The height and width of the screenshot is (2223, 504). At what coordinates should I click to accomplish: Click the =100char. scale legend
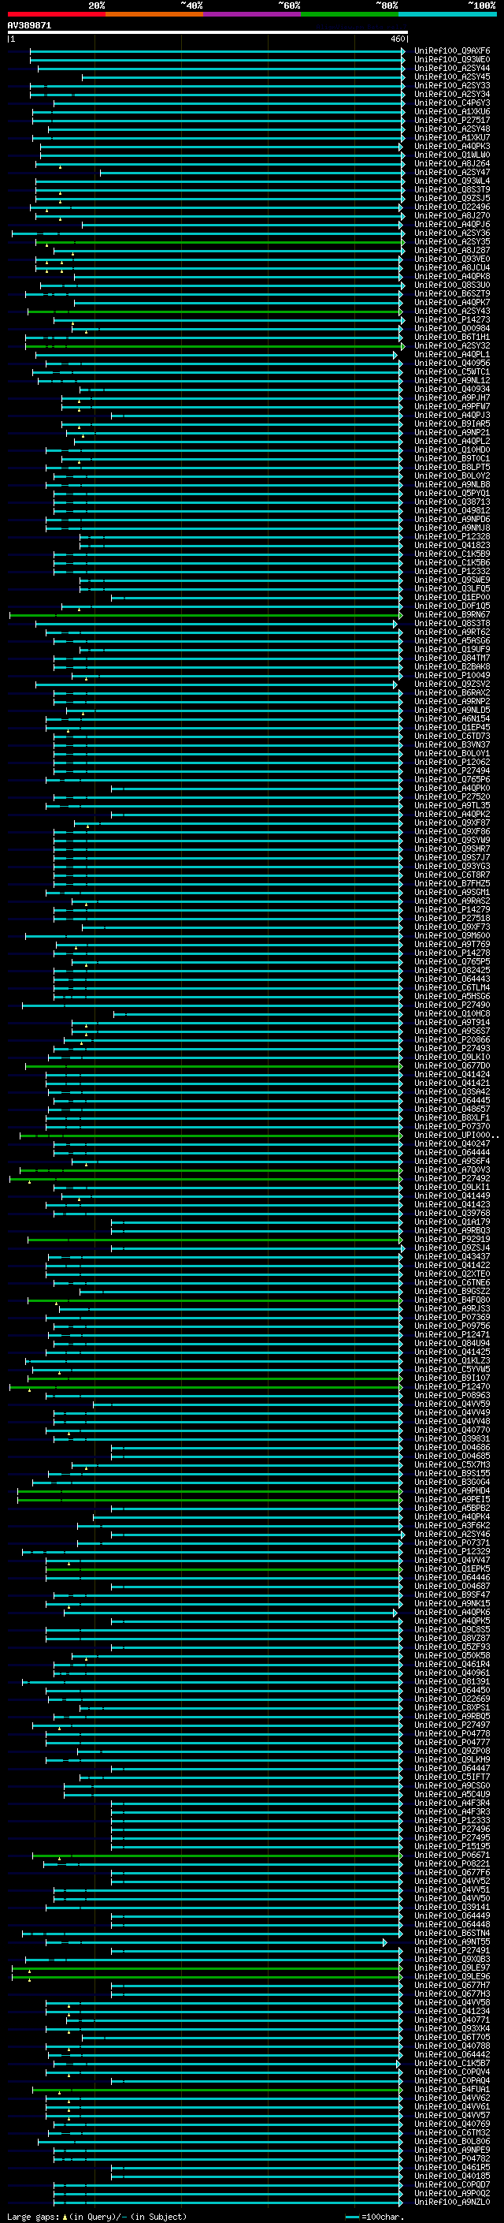(374, 2216)
